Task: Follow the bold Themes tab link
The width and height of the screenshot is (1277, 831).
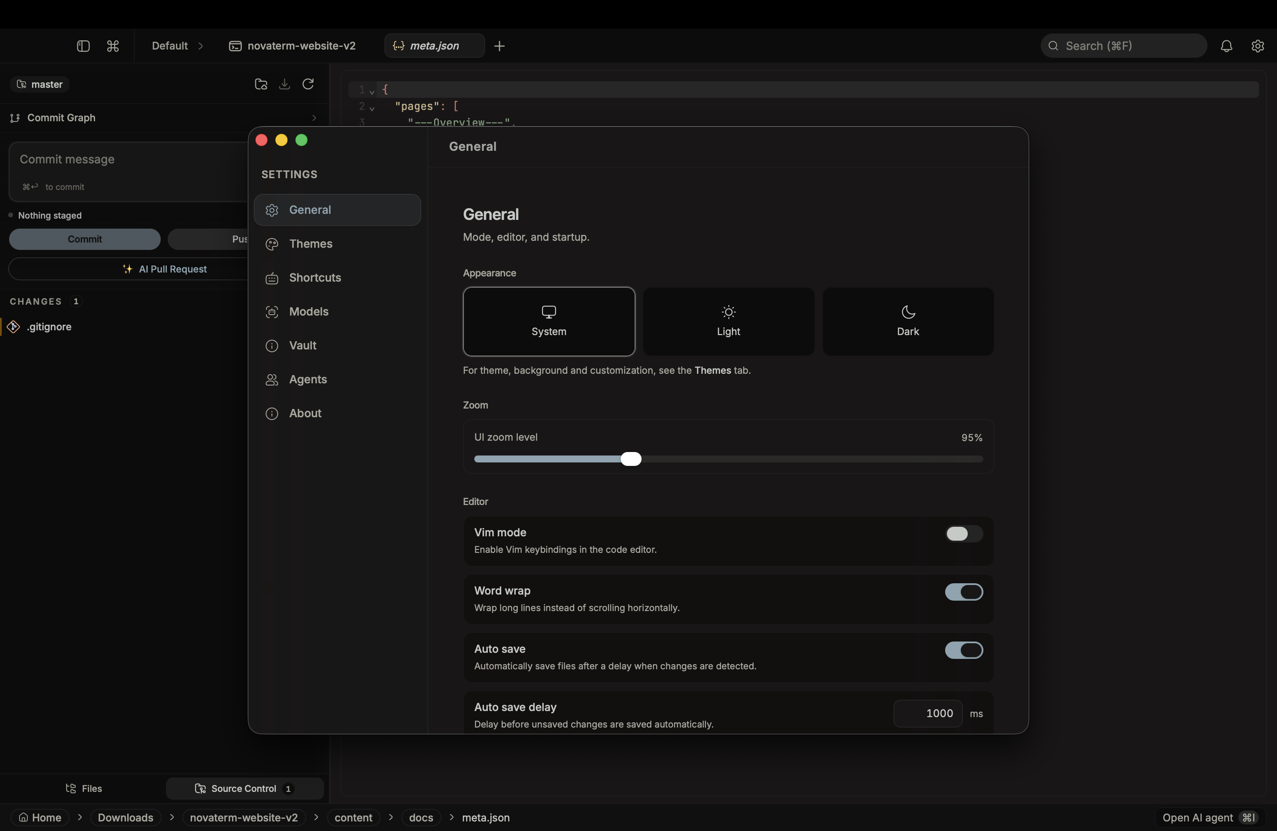Action: (712, 370)
